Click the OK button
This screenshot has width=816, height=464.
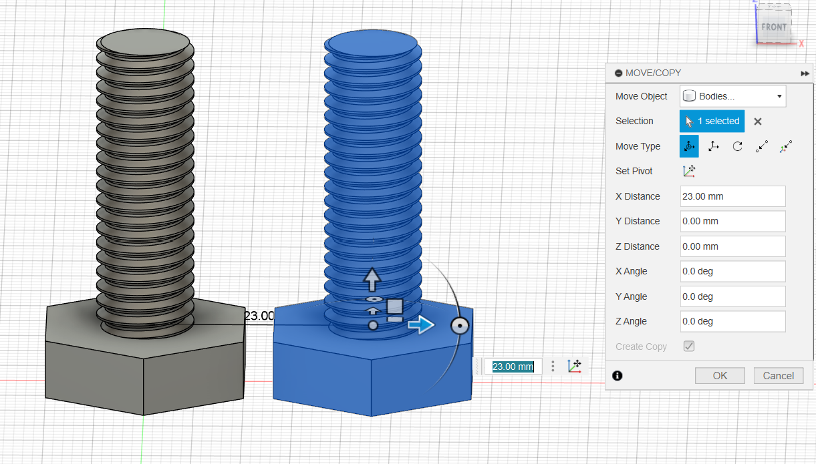point(720,375)
